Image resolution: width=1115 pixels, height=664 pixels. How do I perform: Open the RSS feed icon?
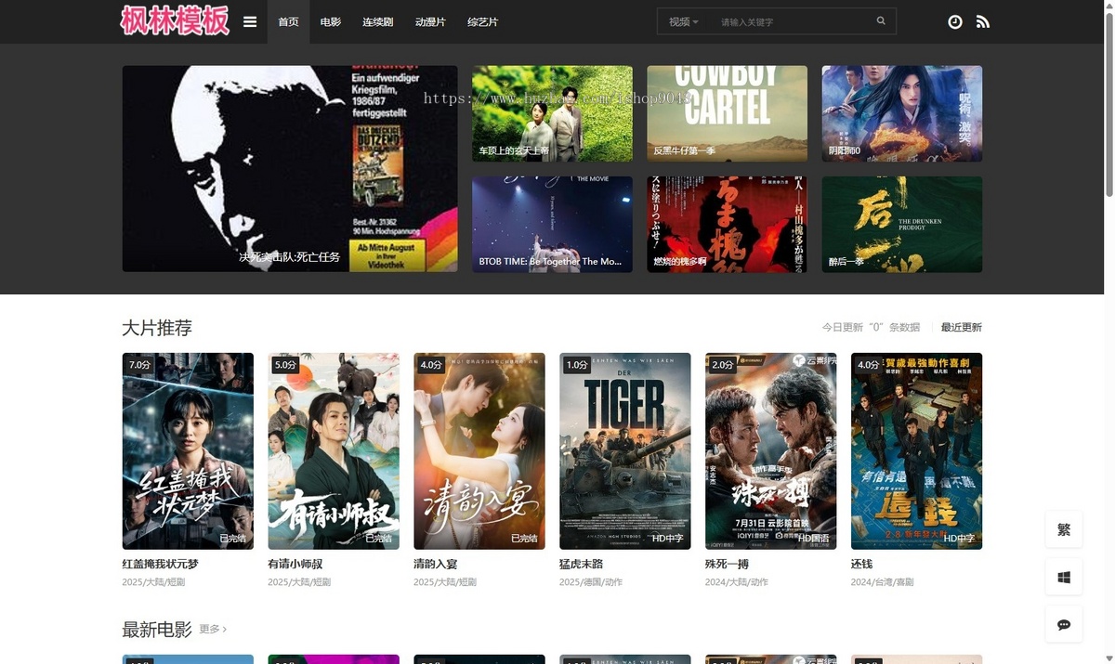click(x=983, y=21)
